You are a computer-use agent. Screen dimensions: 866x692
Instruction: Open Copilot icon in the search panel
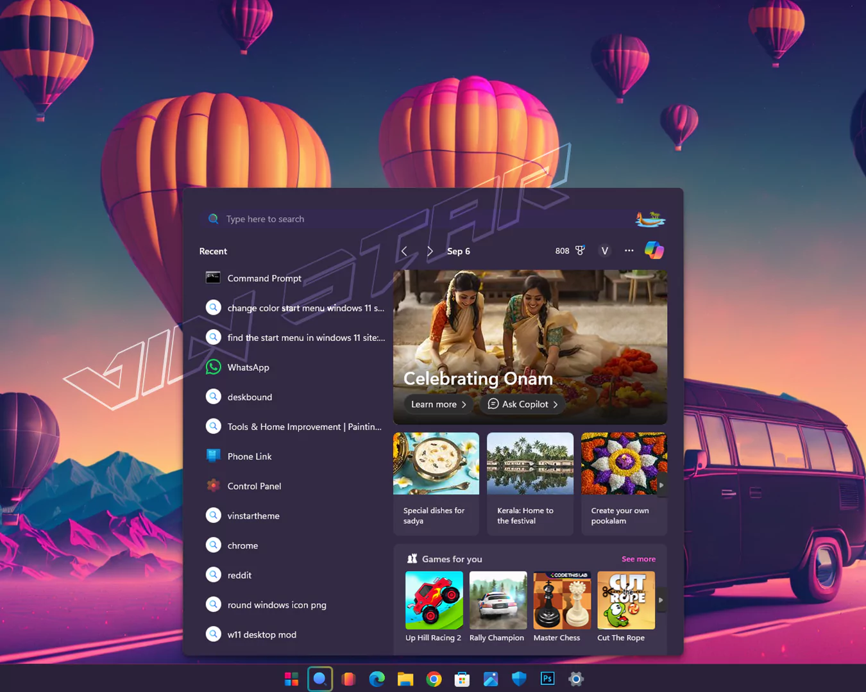pos(654,251)
